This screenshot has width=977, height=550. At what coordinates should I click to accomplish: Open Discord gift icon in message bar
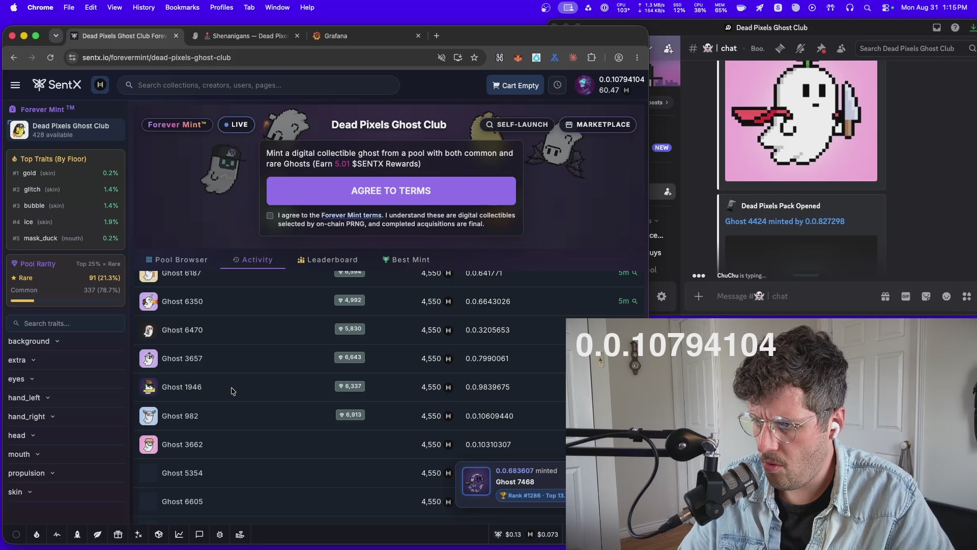coord(885,296)
